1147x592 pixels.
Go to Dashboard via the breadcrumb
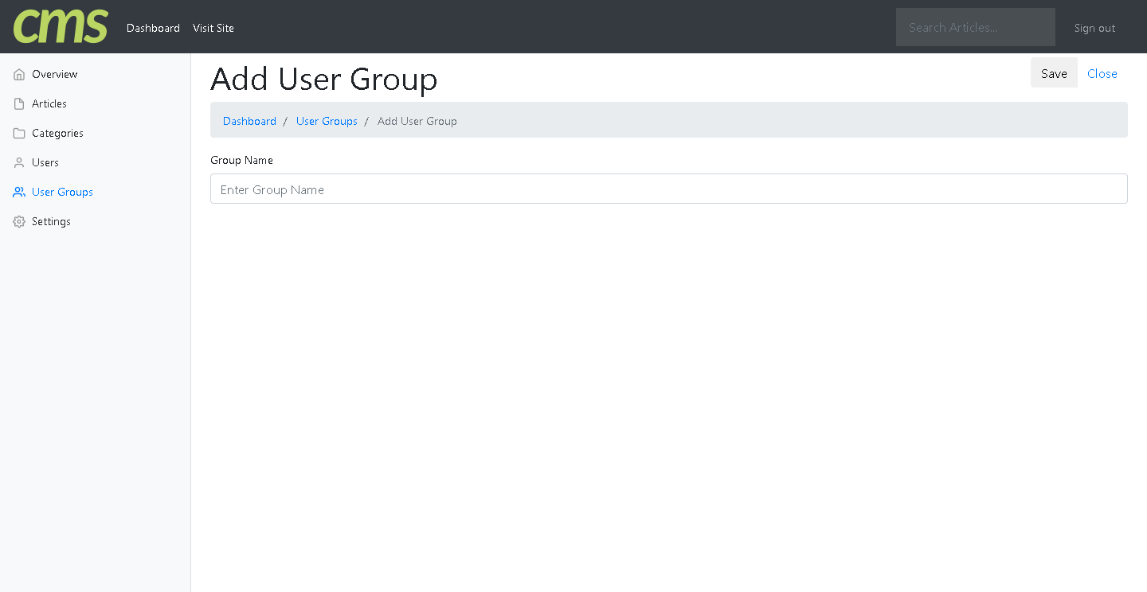point(249,121)
